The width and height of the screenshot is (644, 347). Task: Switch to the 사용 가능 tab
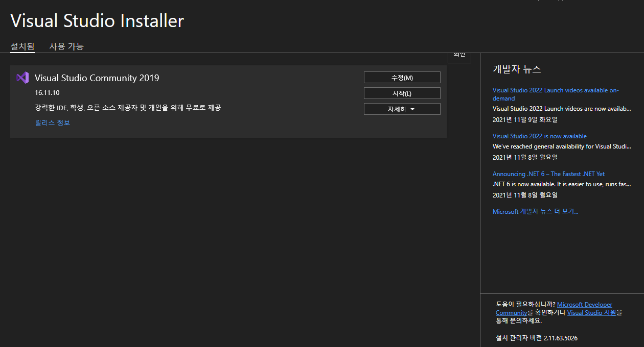click(x=66, y=46)
